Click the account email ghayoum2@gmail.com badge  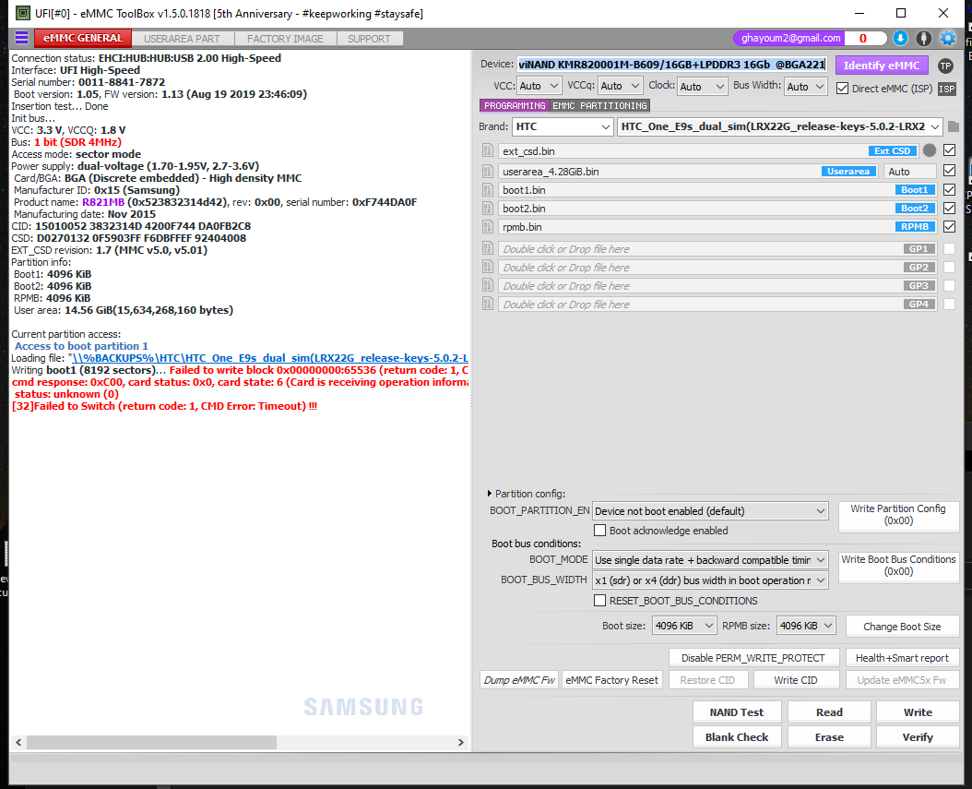(x=791, y=39)
